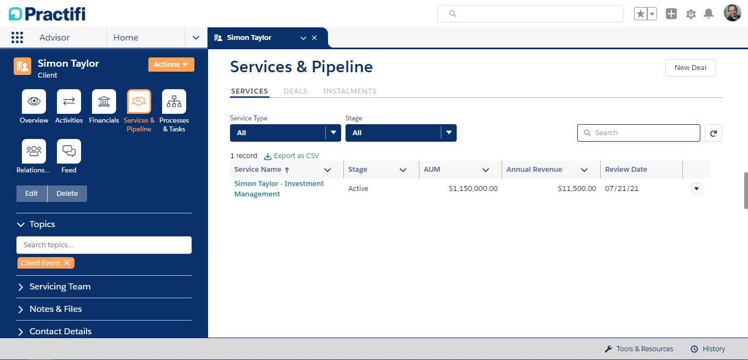Click the $1,150,000.00 AUM cell
748x360 pixels.
(473, 189)
